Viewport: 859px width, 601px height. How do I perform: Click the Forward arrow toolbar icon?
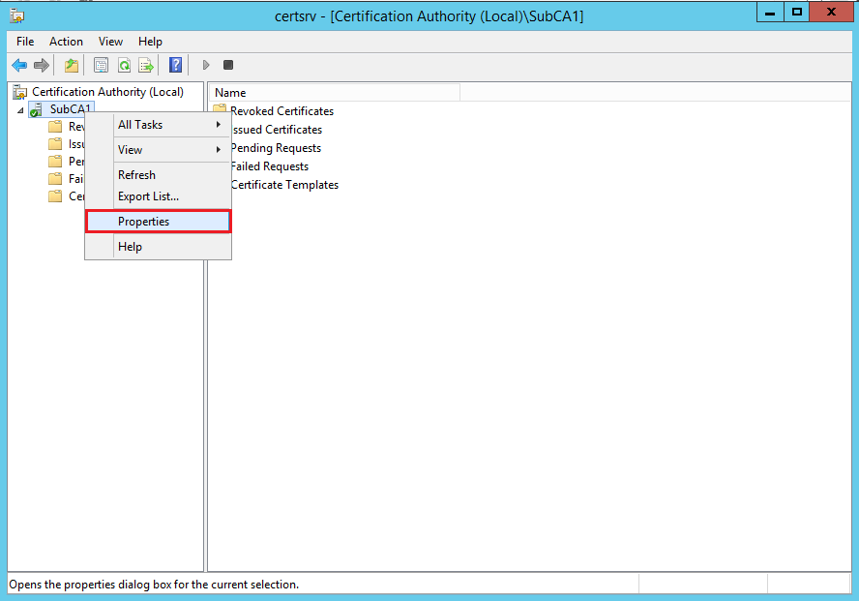(x=41, y=65)
